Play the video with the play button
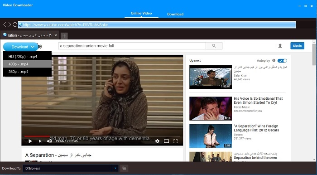 point(30,141)
